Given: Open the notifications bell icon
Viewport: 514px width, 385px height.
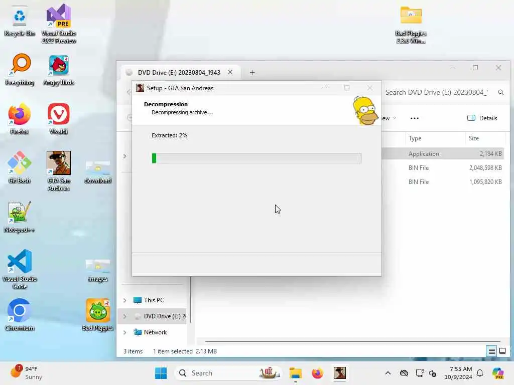Looking at the screenshot, I should 480,373.
